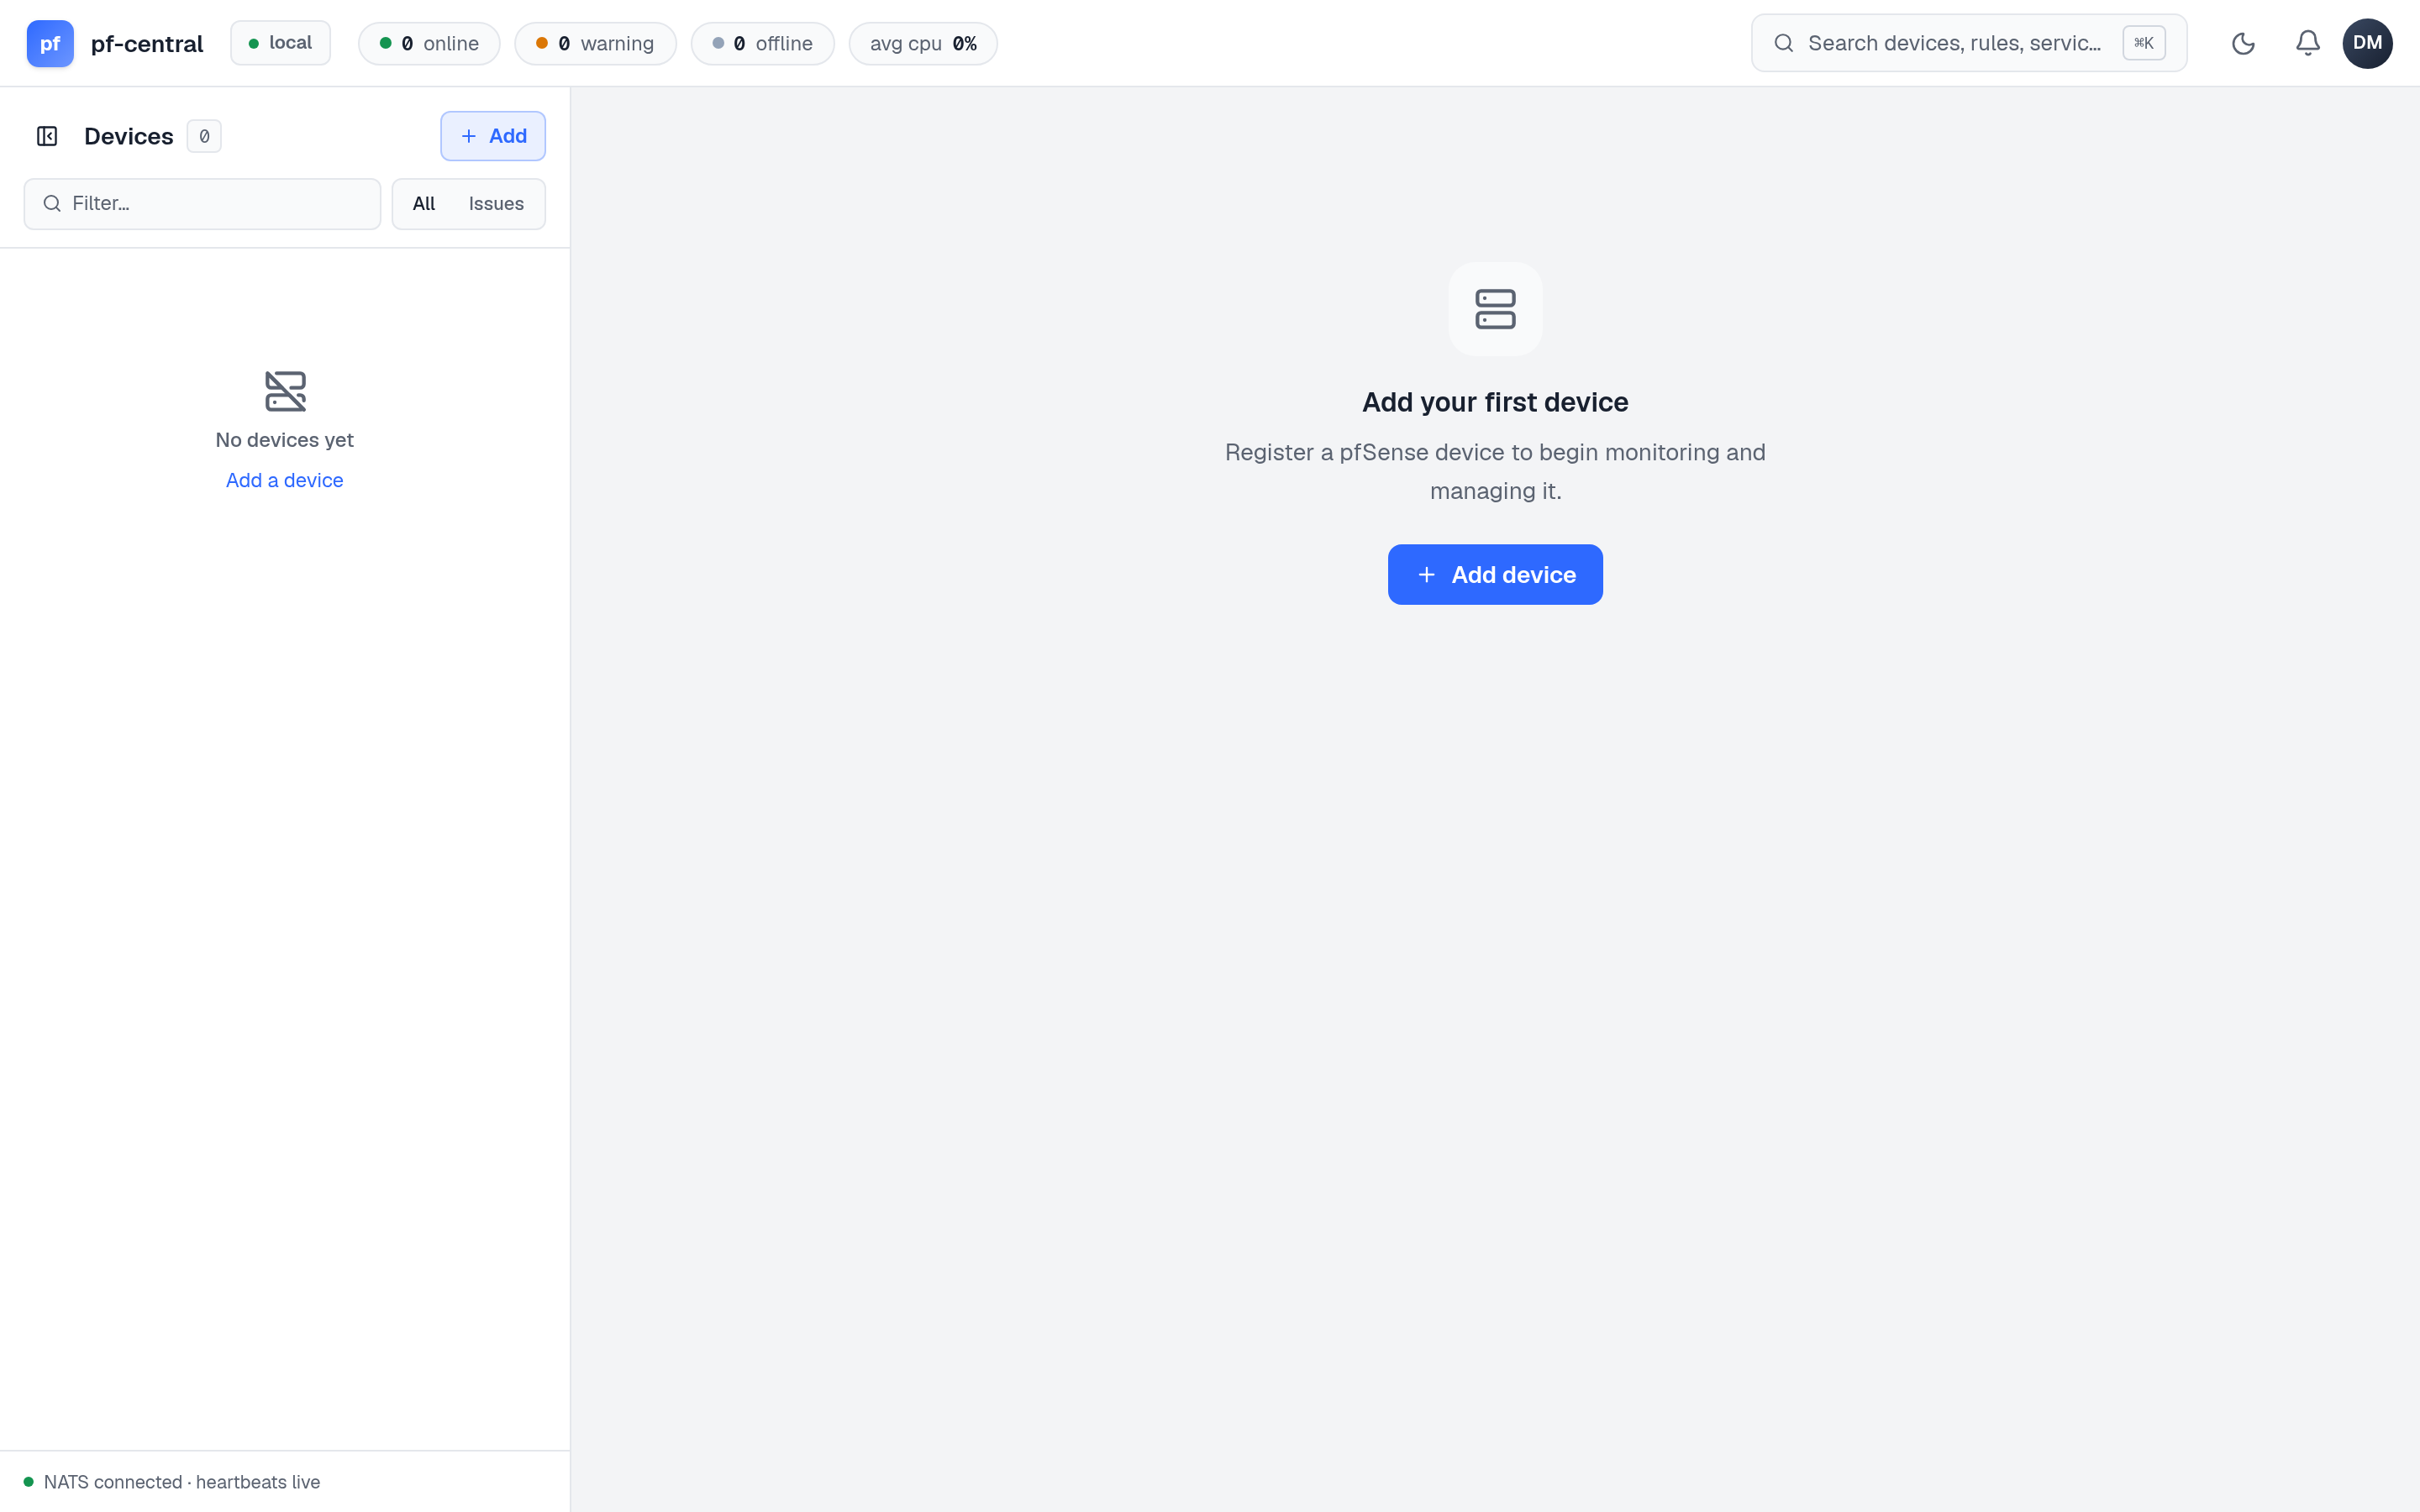
Task: Click the No devices yet icon
Action: 285,391
